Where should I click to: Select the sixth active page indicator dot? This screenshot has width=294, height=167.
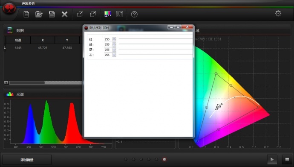164,159
